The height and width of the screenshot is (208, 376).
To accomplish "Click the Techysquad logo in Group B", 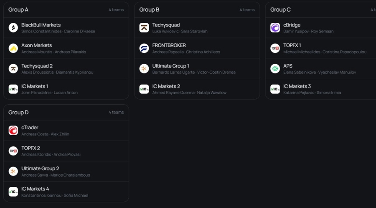I will 144,28.
